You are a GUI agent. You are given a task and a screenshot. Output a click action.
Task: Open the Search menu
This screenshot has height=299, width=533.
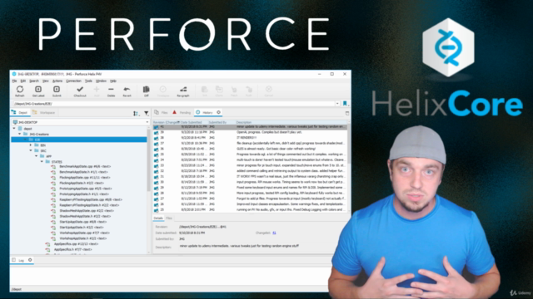coord(34,81)
